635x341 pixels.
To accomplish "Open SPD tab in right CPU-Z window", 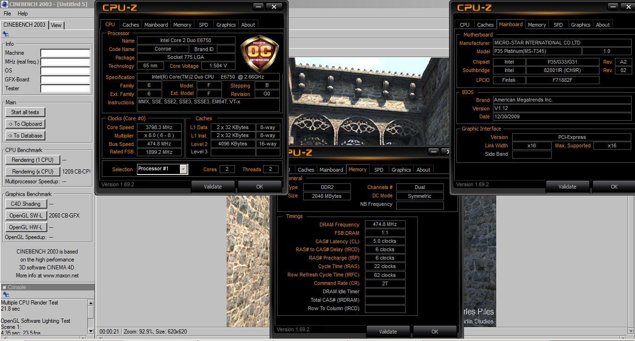I will [558, 25].
